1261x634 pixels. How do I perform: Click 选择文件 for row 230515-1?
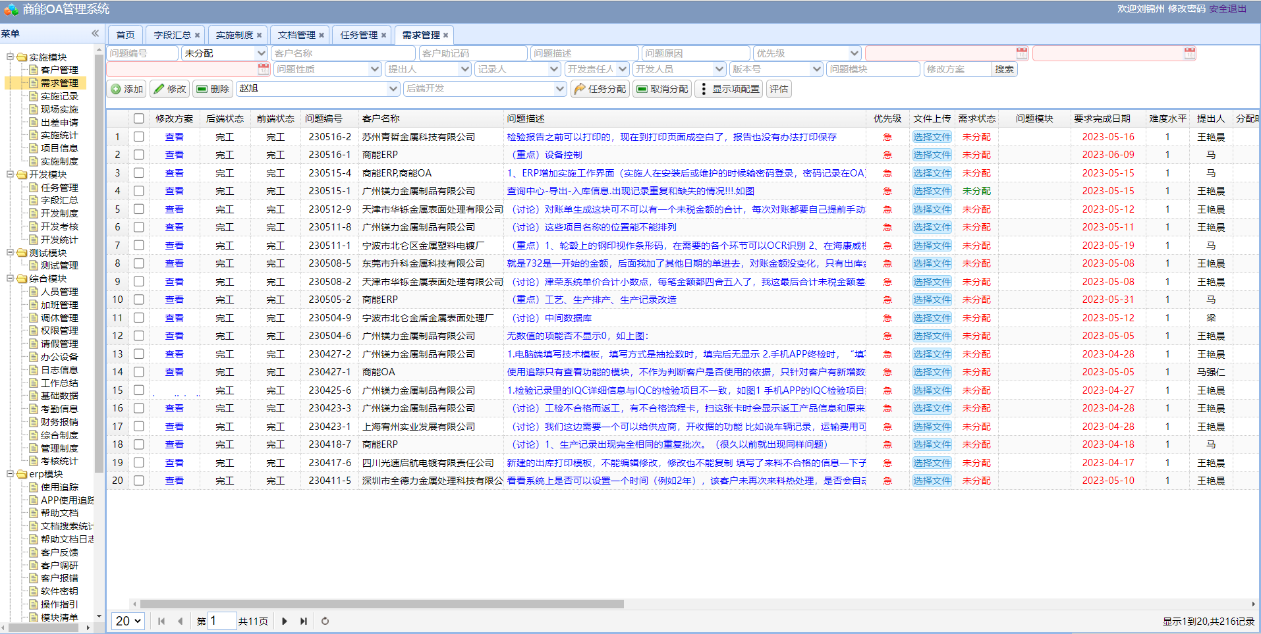click(932, 191)
